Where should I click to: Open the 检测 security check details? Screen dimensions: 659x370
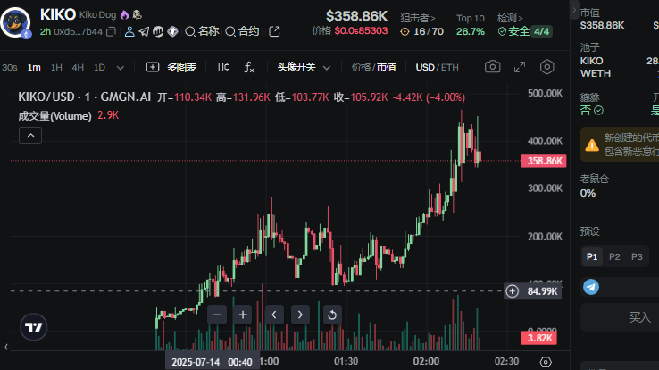click(x=510, y=18)
